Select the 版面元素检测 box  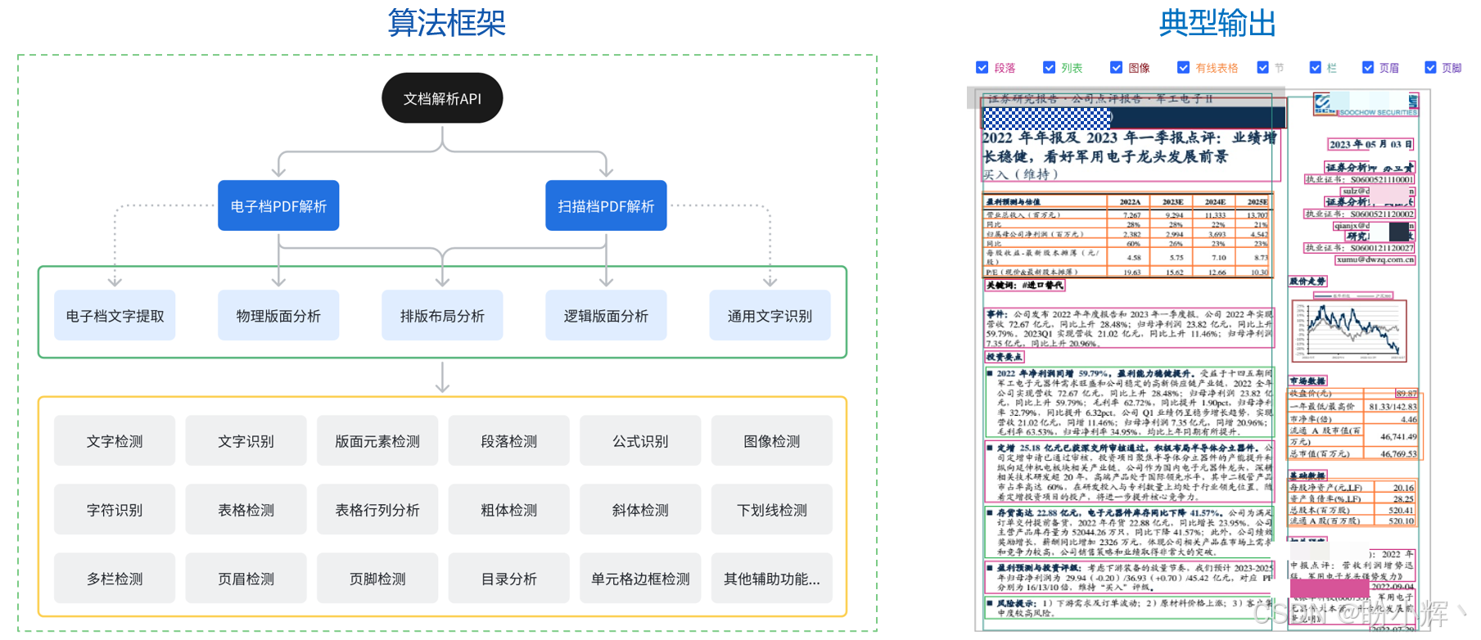[x=377, y=440]
